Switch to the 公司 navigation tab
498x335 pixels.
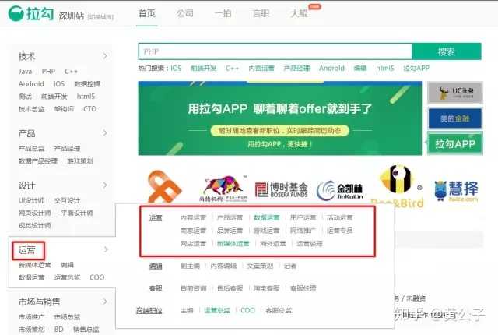185,14
